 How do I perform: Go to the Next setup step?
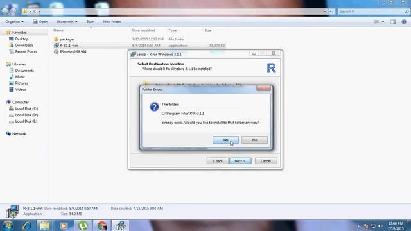pos(240,161)
